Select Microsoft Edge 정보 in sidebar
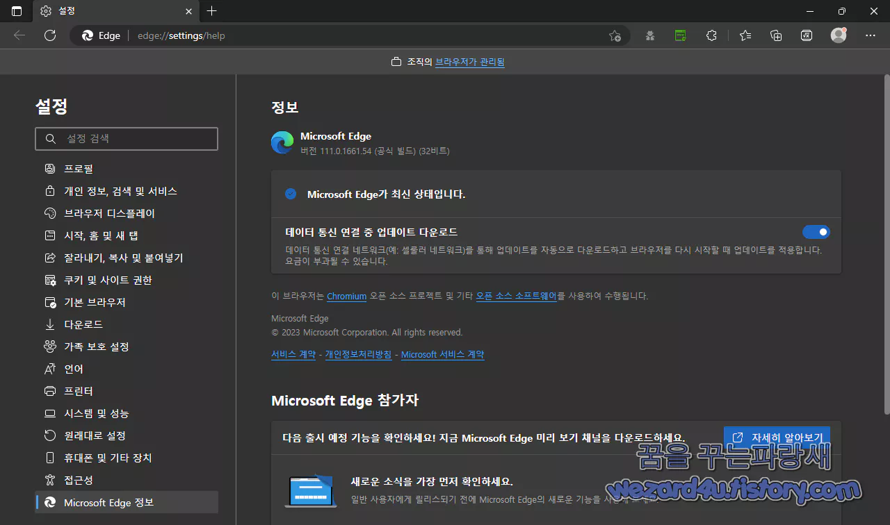The image size is (890, 525). click(127, 502)
